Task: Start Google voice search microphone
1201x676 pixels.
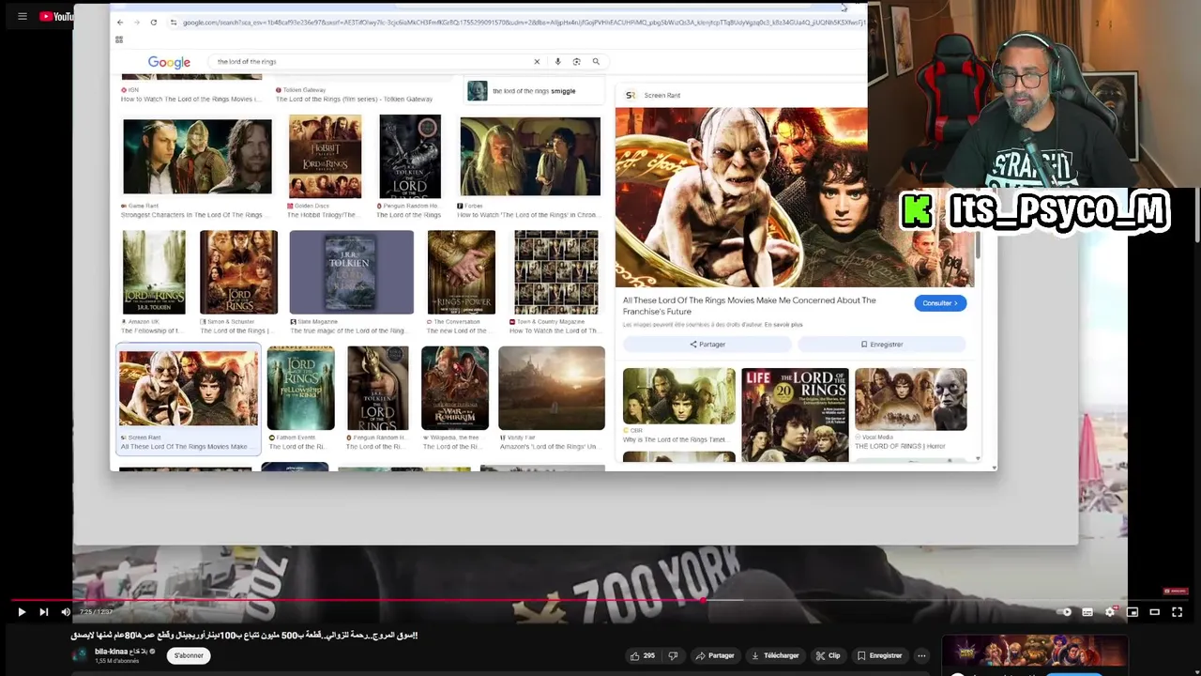Action: (557, 62)
